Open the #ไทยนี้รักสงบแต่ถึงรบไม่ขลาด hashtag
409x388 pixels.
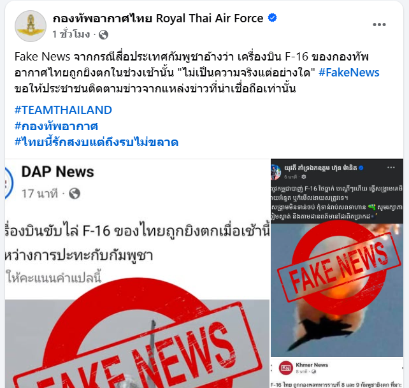tap(96, 142)
